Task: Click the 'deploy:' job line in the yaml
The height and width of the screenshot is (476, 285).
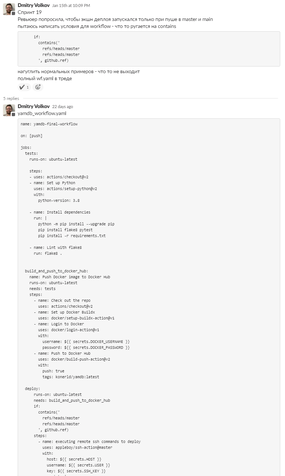Action: (x=33, y=389)
